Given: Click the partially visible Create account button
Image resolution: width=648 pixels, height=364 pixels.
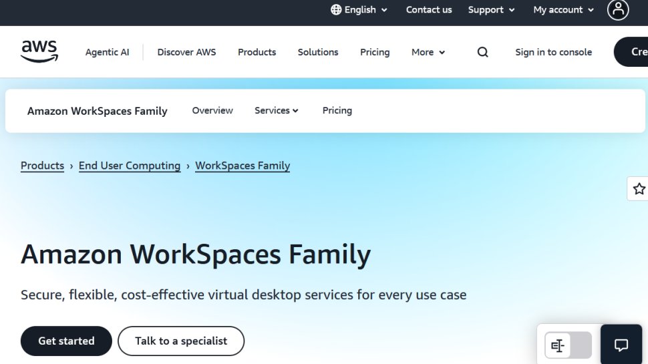Looking at the screenshot, I should point(631,51).
